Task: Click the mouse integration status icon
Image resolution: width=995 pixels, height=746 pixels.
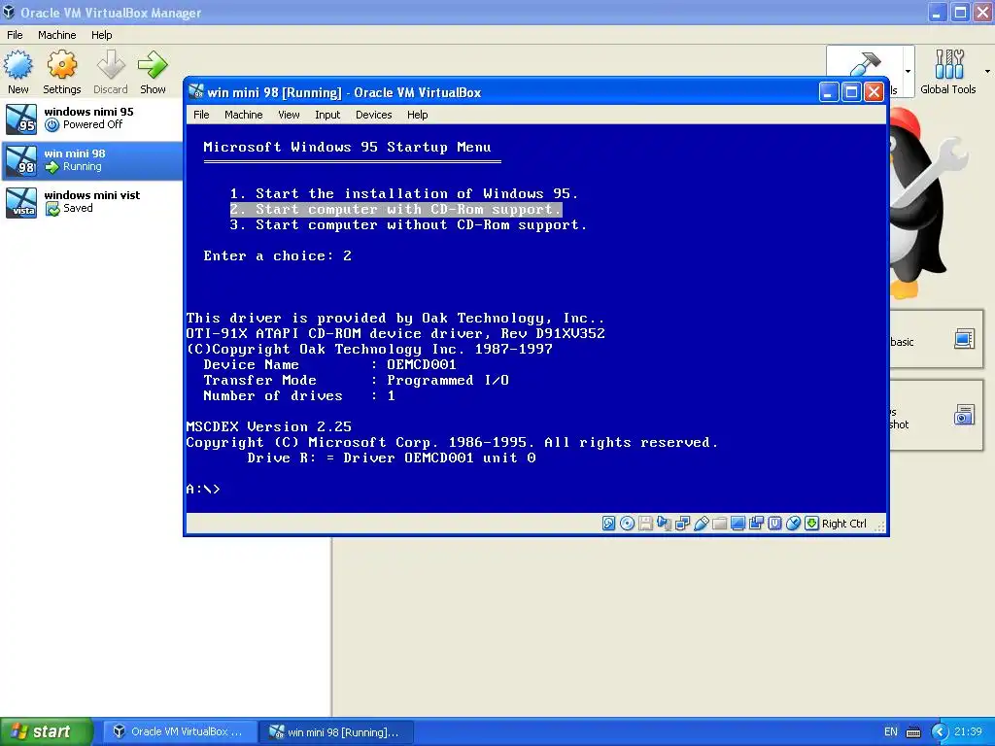Action: (x=793, y=524)
